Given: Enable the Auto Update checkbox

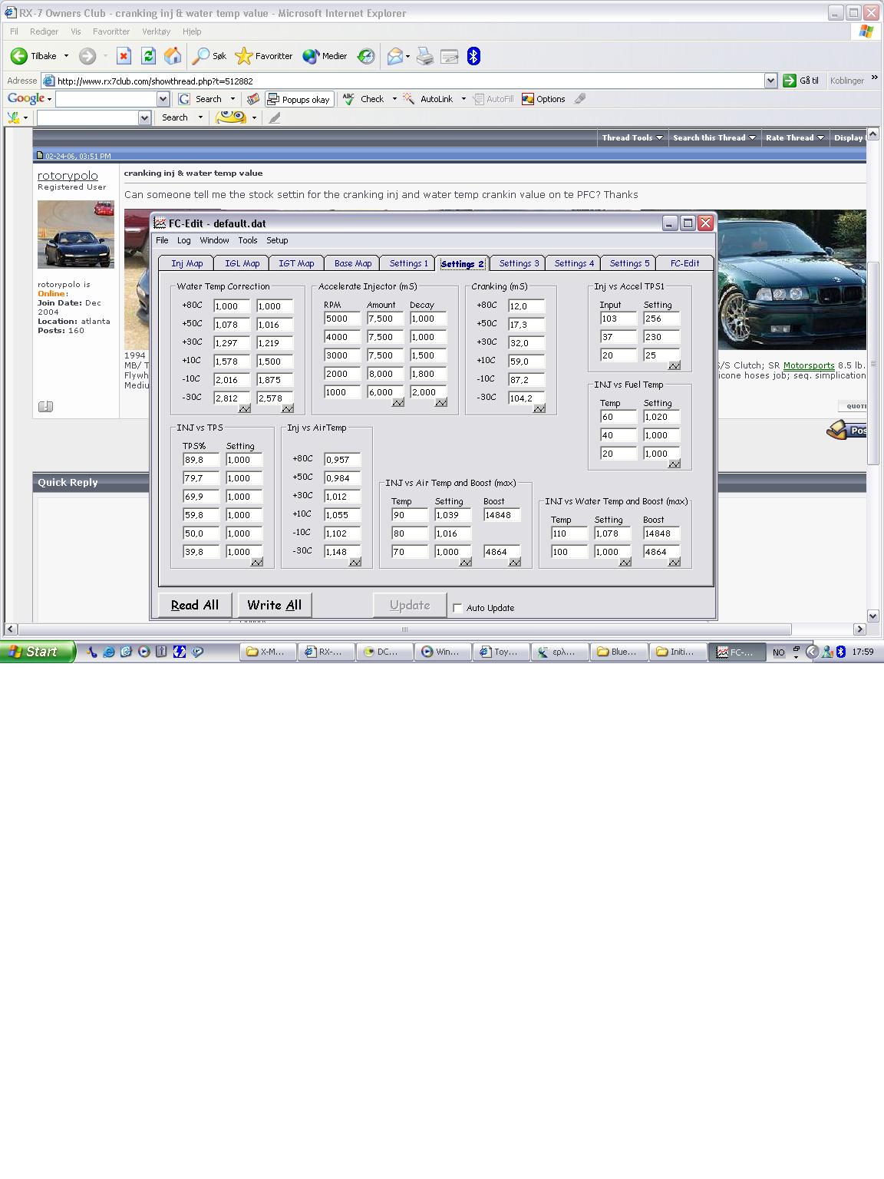Looking at the screenshot, I should coord(457,608).
